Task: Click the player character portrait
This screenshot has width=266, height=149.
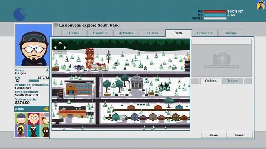Action: point(34,45)
